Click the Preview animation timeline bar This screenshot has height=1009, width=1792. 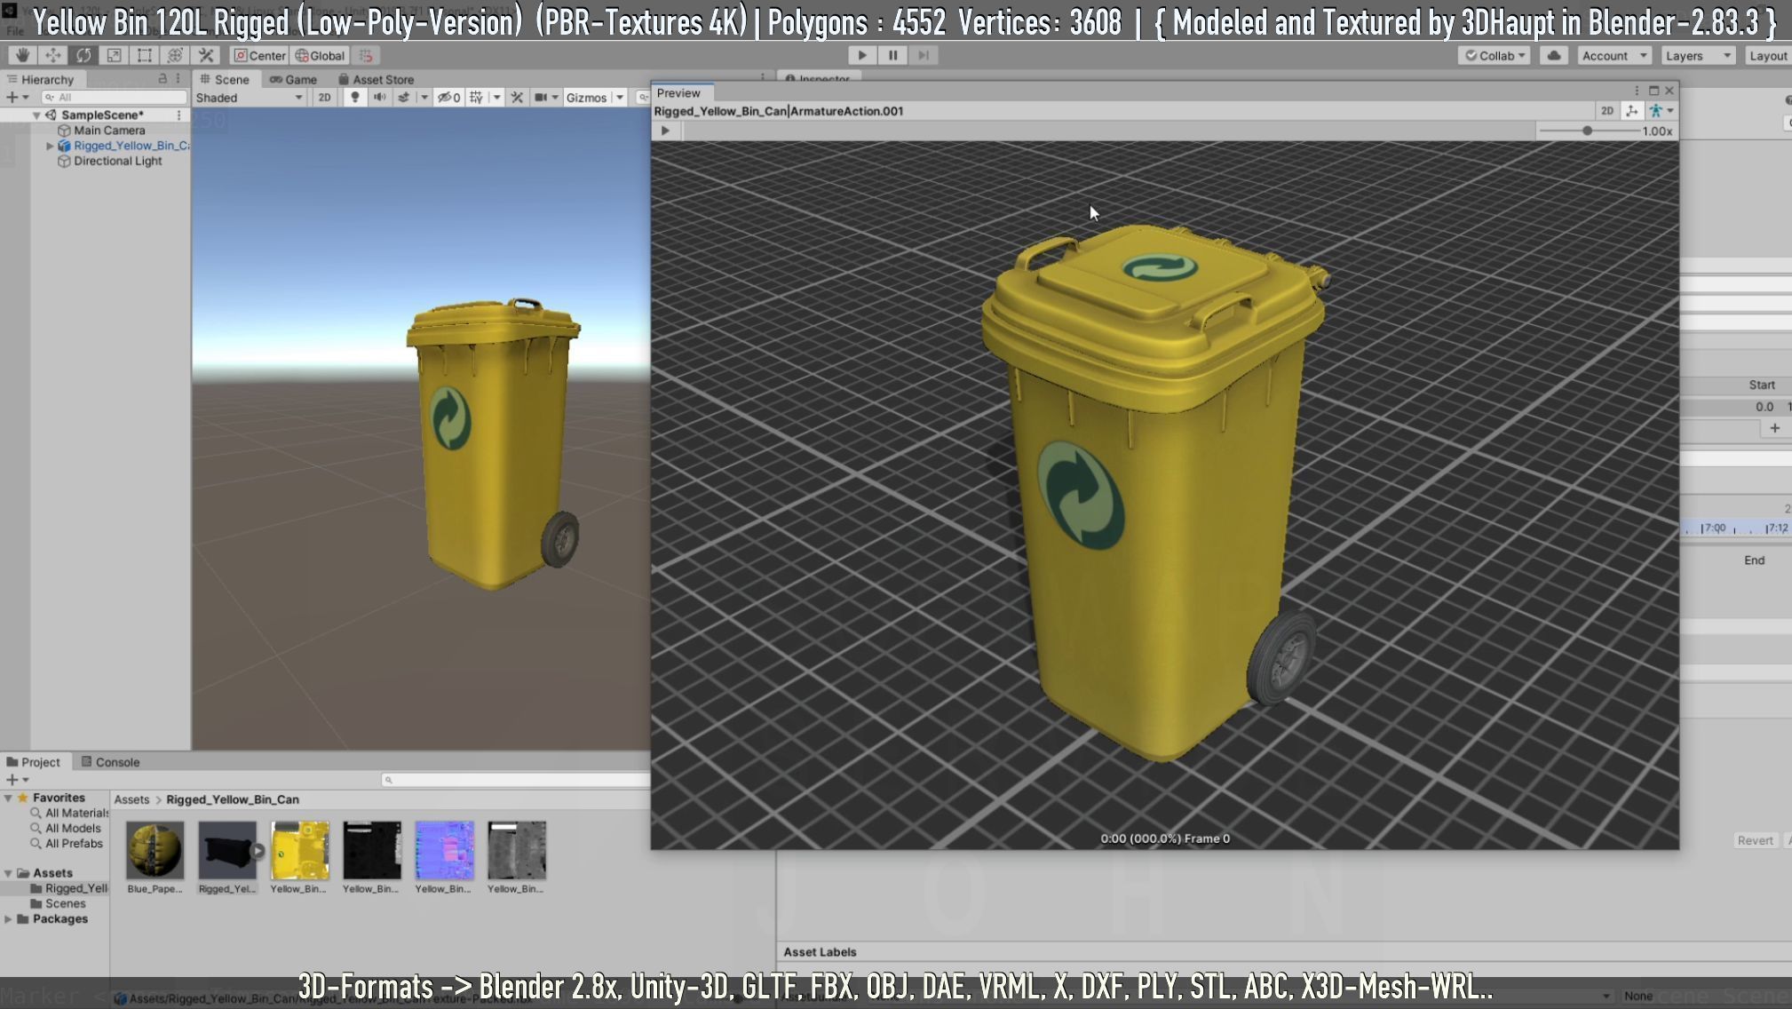[x=1108, y=131]
